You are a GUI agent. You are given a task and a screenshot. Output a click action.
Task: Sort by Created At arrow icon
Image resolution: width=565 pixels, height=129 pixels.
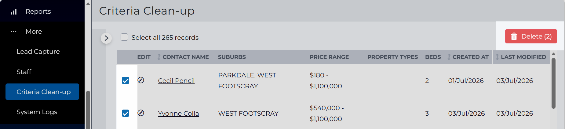click(x=449, y=57)
